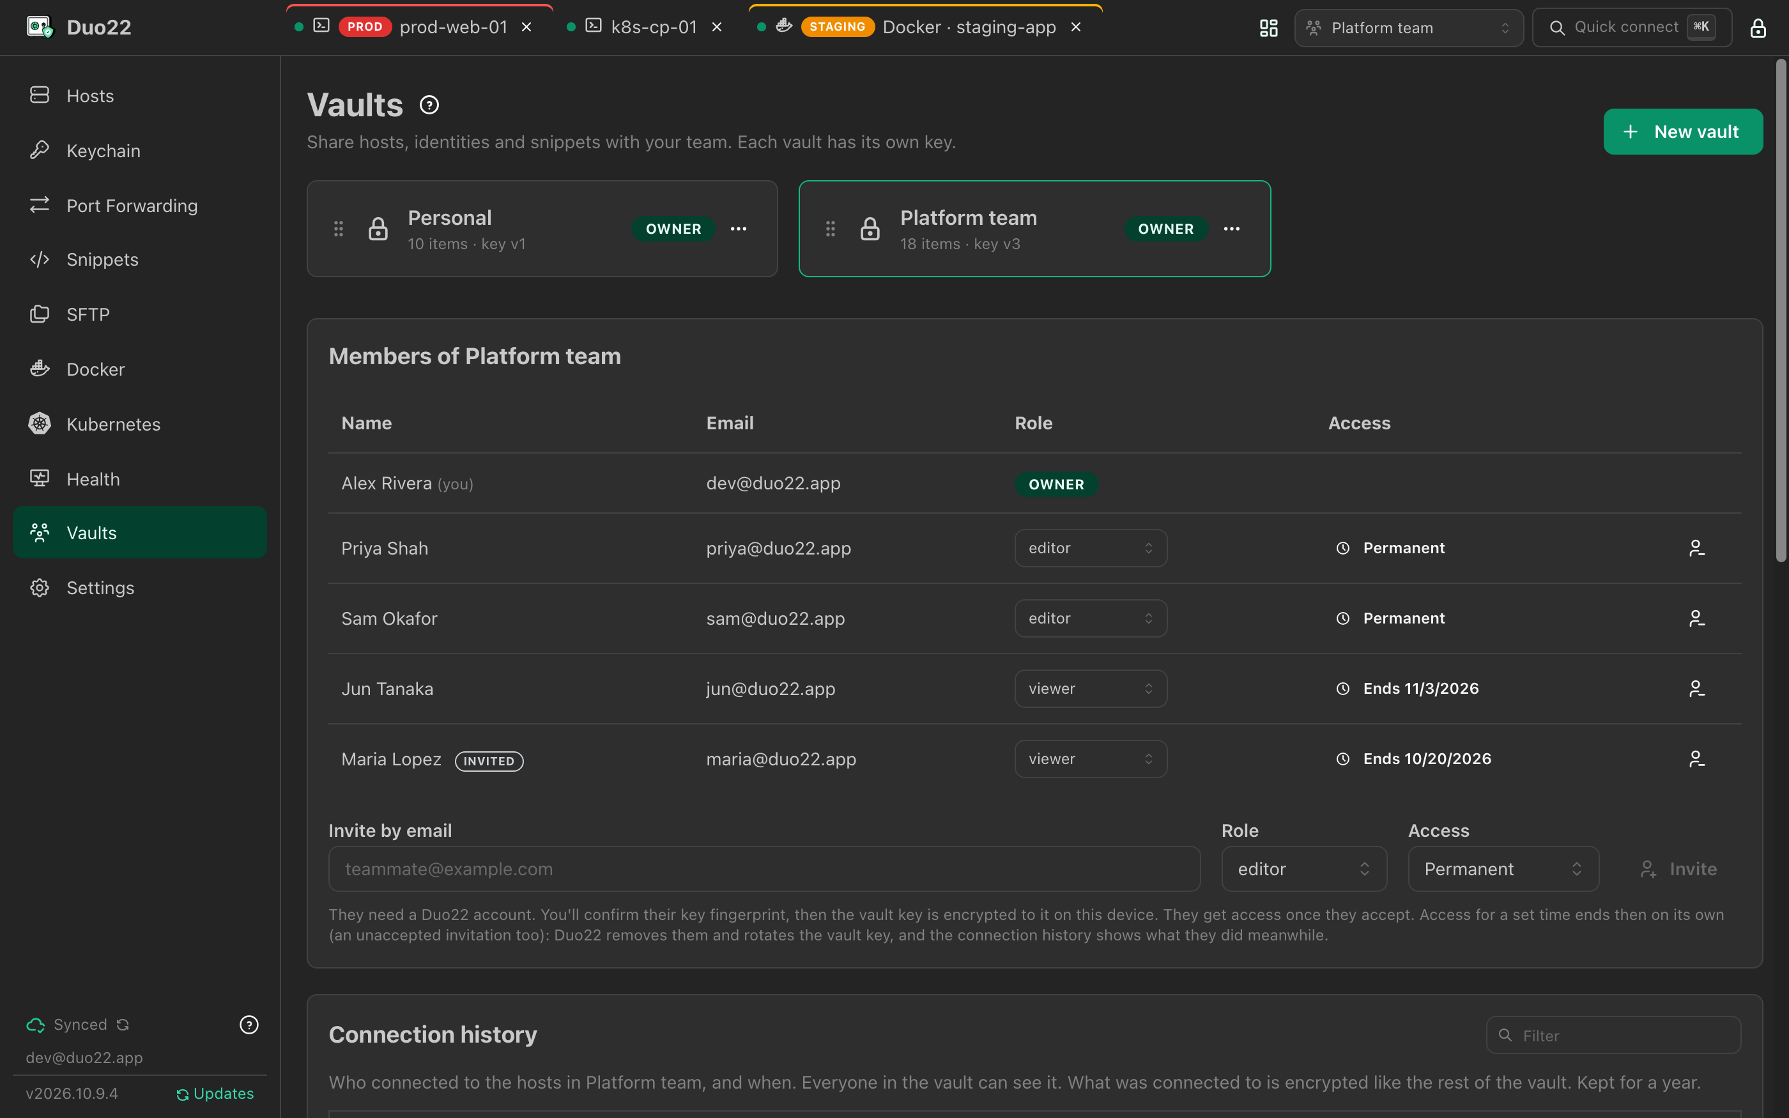
Task: Click the lock icon in top bar
Action: pyautogui.click(x=1757, y=28)
